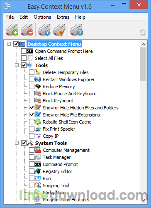Screen dimensions: 151x208
Task: Enable the Copy IP checkbox
Action: tap(32, 136)
